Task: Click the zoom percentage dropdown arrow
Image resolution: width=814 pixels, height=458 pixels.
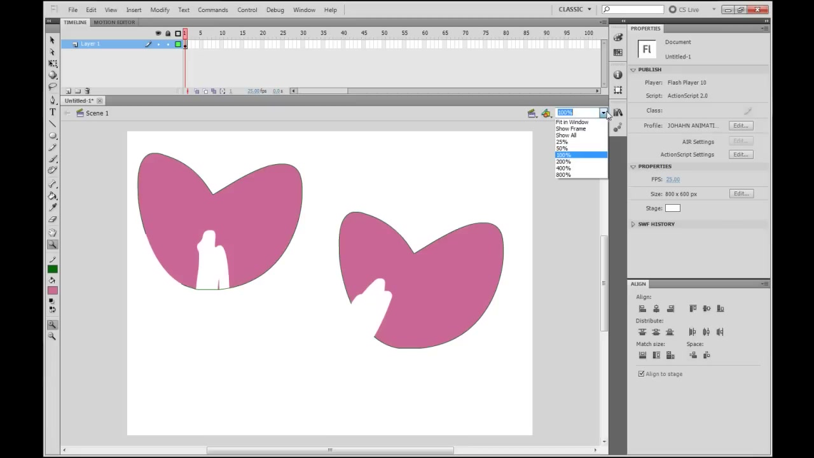Action: [x=603, y=113]
